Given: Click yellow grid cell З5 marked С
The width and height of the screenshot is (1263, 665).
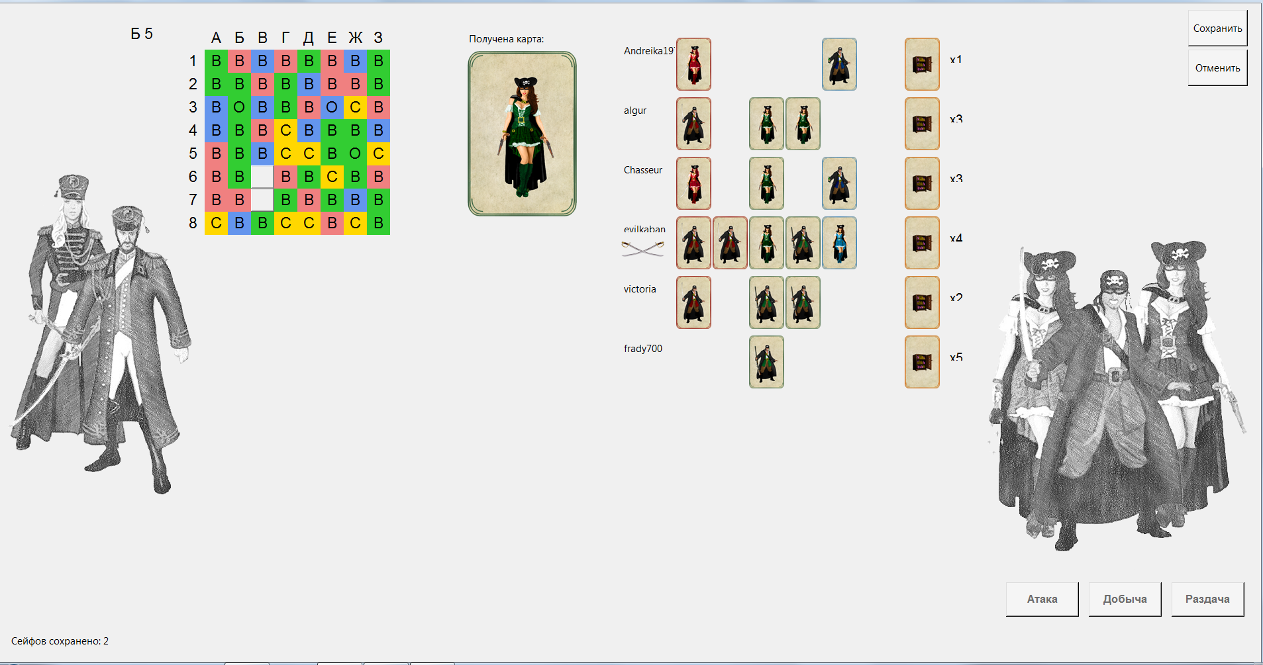Looking at the screenshot, I should click(378, 154).
